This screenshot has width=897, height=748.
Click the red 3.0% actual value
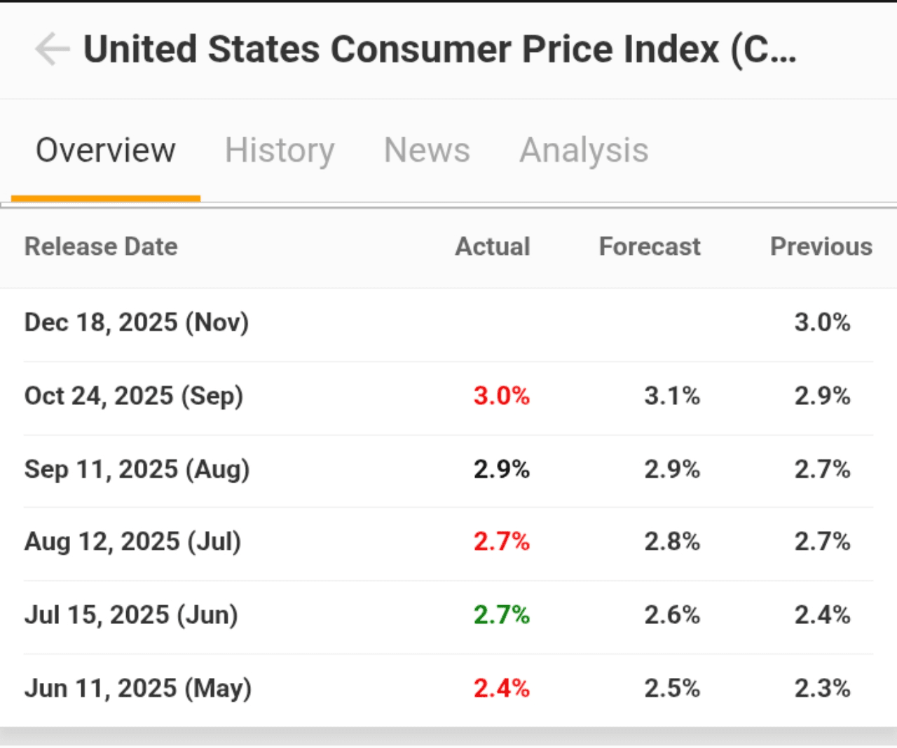point(502,396)
